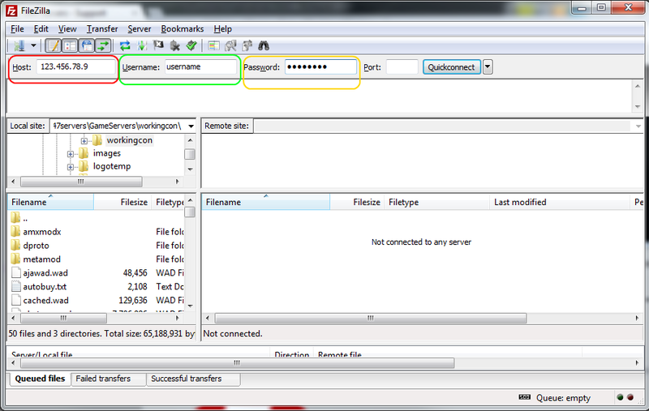Open the Remote site path dropdown
Image resolution: width=649 pixels, height=411 pixels.
click(x=638, y=126)
